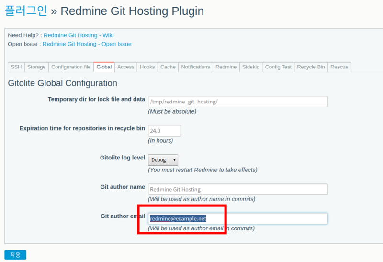Switch to the Sidekiq tab
The image size is (383, 262).
coord(251,67)
